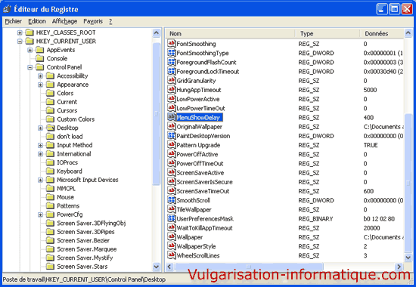The width and height of the screenshot is (416, 287).
Task: Click the values list scroll-left arrow
Action: click(x=169, y=267)
